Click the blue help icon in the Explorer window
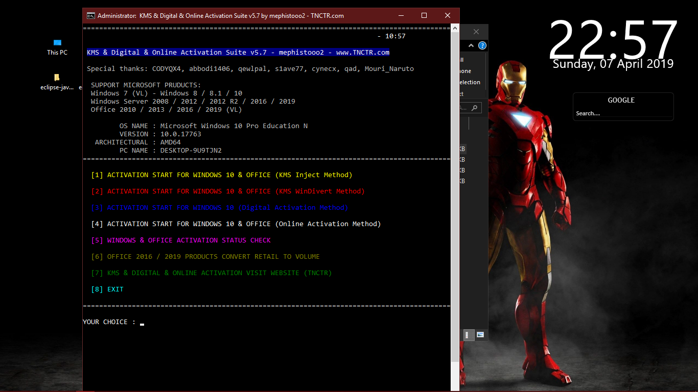The height and width of the screenshot is (392, 698). 482,45
